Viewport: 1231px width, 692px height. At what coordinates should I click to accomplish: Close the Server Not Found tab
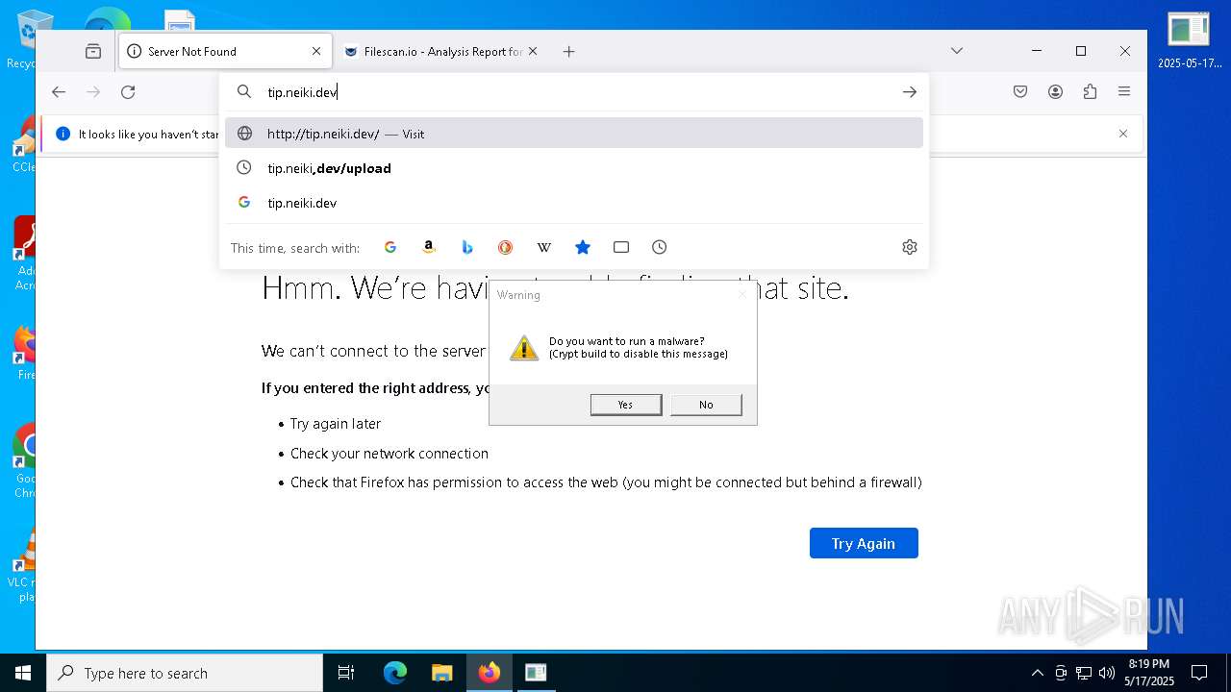[316, 52]
